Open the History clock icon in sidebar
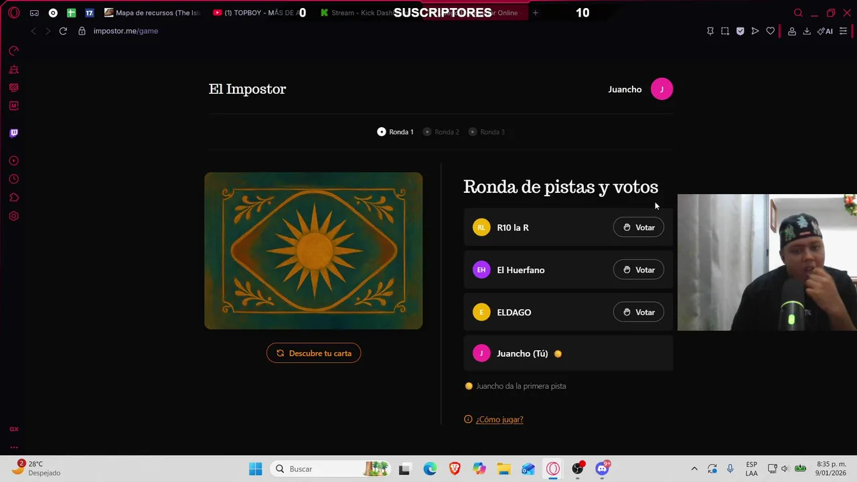The height and width of the screenshot is (482, 857). [13, 179]
